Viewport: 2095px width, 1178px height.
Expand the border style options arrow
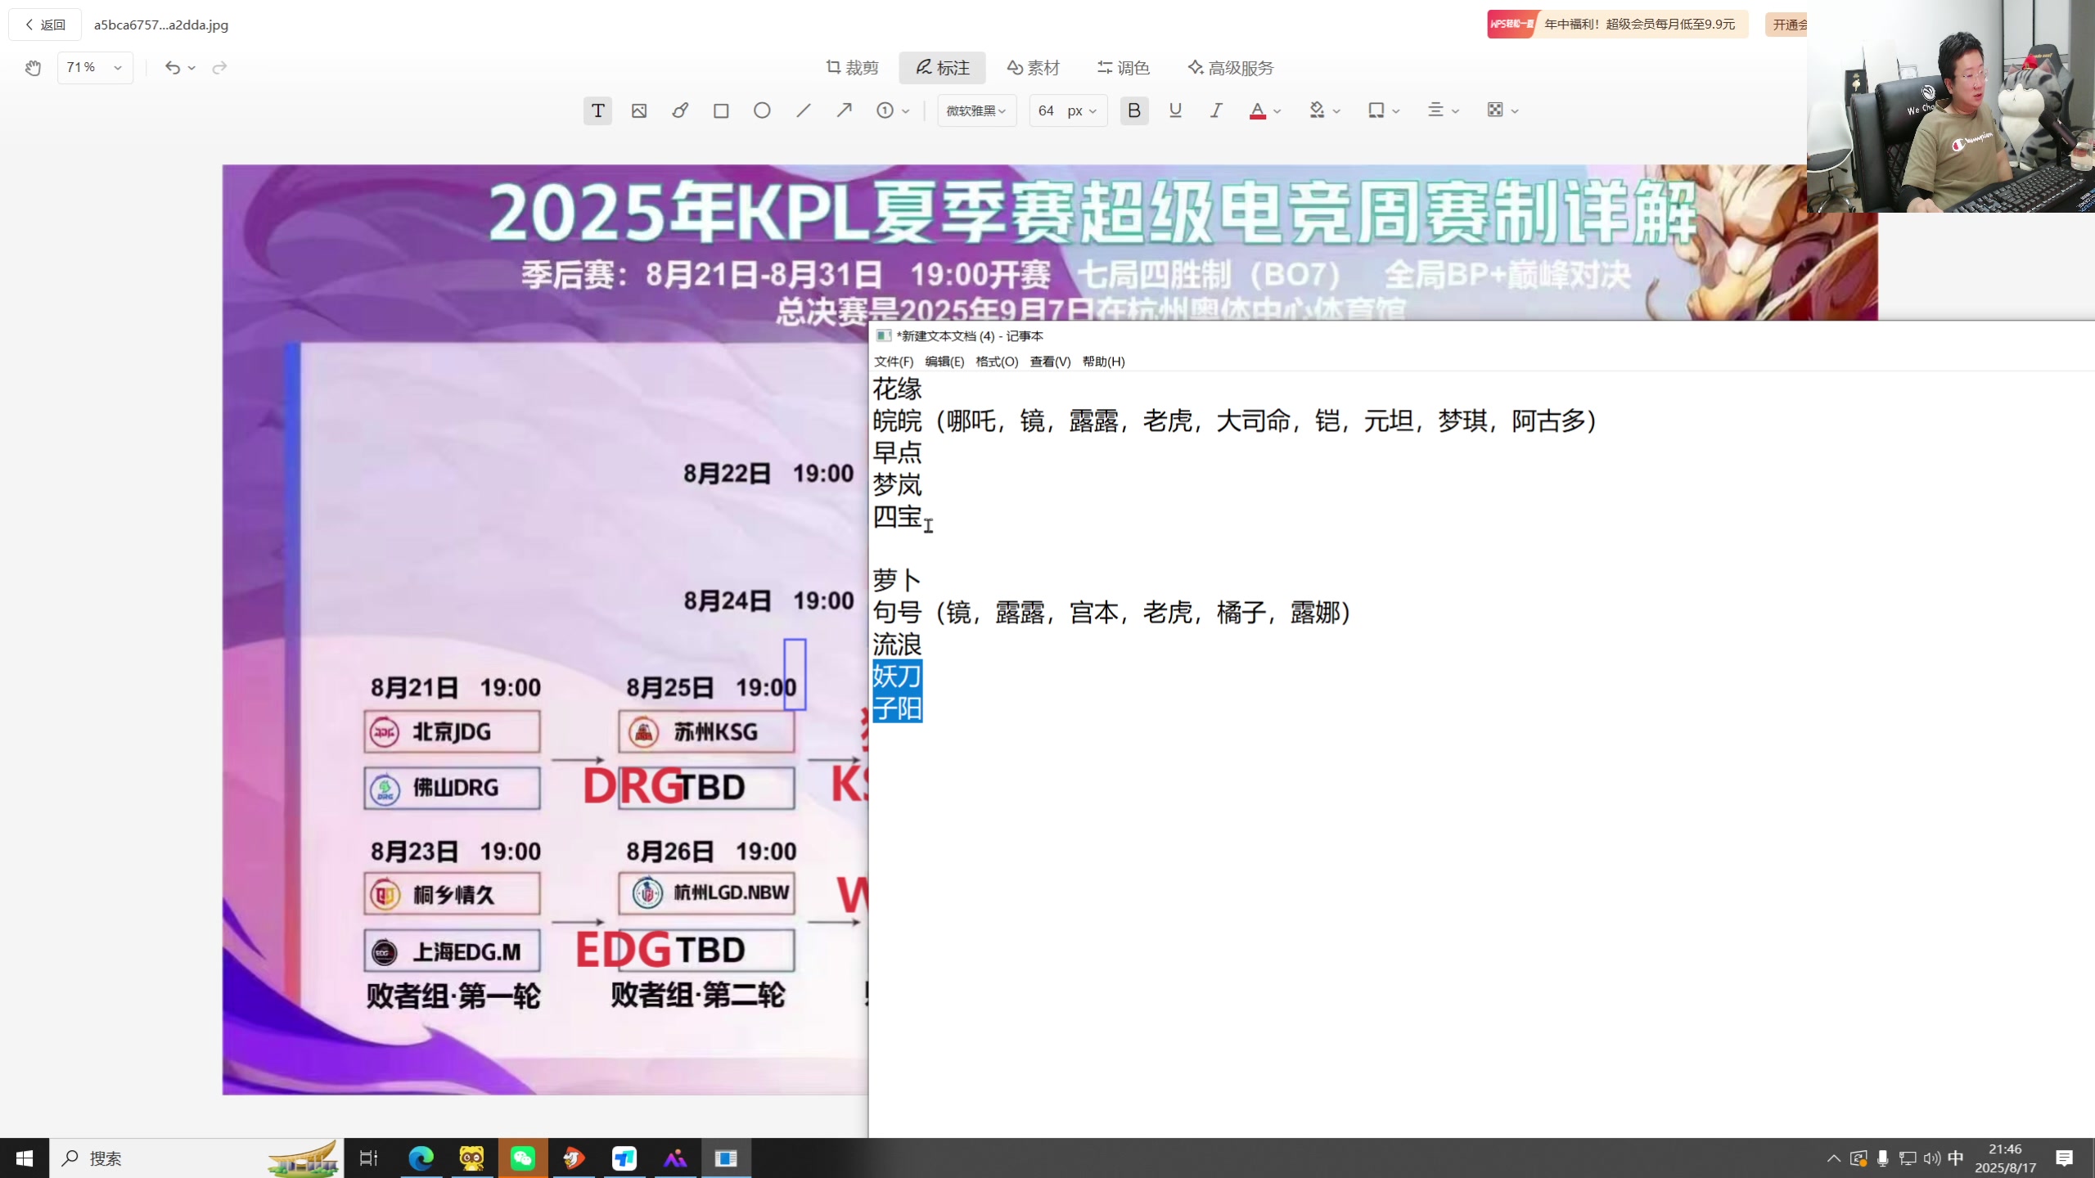1396,111
